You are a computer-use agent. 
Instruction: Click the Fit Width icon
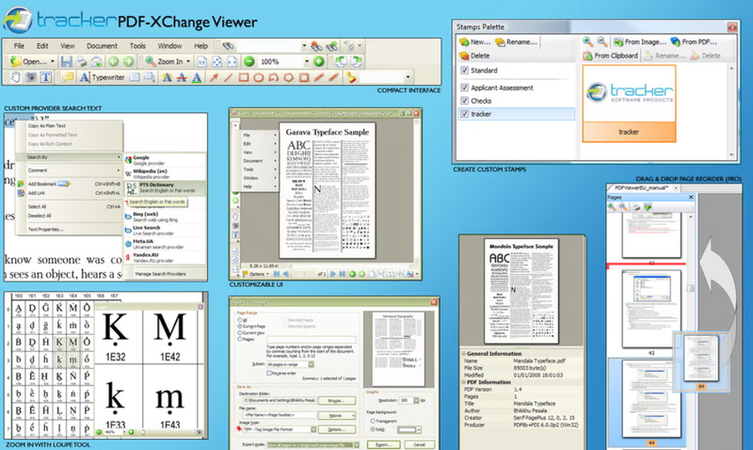[x=232, y=61]
